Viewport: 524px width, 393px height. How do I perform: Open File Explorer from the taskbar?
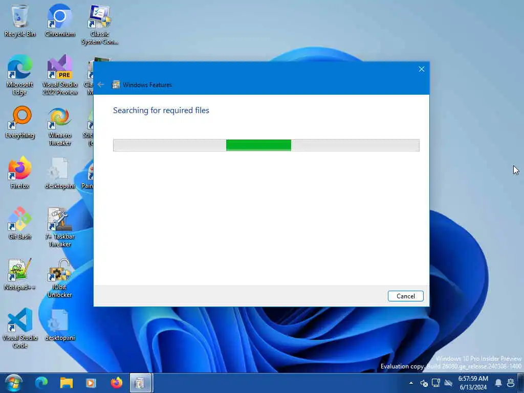click(67, 383)
